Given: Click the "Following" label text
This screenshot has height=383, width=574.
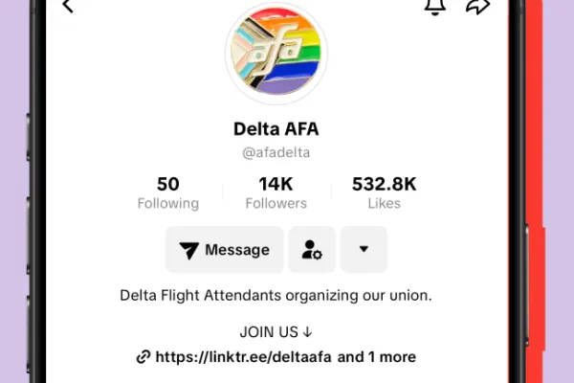Looking at the screenshot, I should pyautogui.click(x=167, y=203).
